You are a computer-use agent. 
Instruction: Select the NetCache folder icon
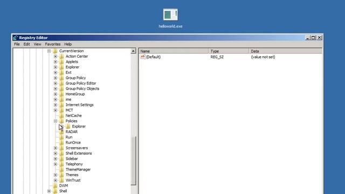point(61,116)
